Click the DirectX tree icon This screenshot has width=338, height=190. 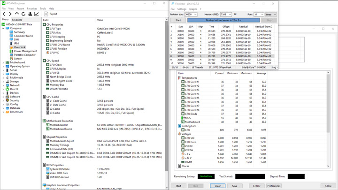[x=8, y=89]
